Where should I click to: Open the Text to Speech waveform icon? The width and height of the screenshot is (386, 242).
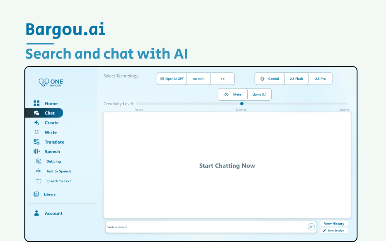39,171
